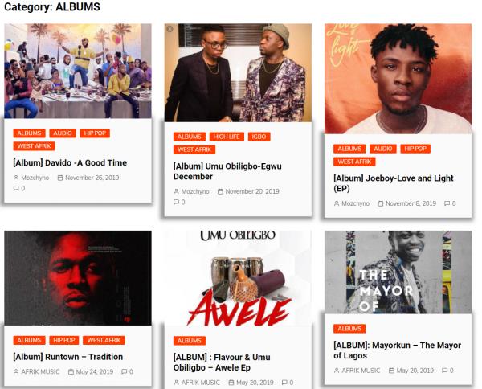This screenshot has width=482, height=389.
Task: Click comment icon on Joeboy Love and Light post
Action: tap(447, 203)
